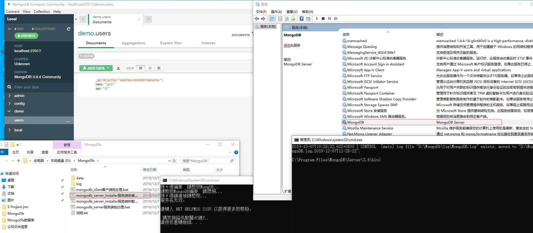Viewport: 533px width, 233px height.
Task: Open the Collection menu in Compass
Action: tap(42, 12)
